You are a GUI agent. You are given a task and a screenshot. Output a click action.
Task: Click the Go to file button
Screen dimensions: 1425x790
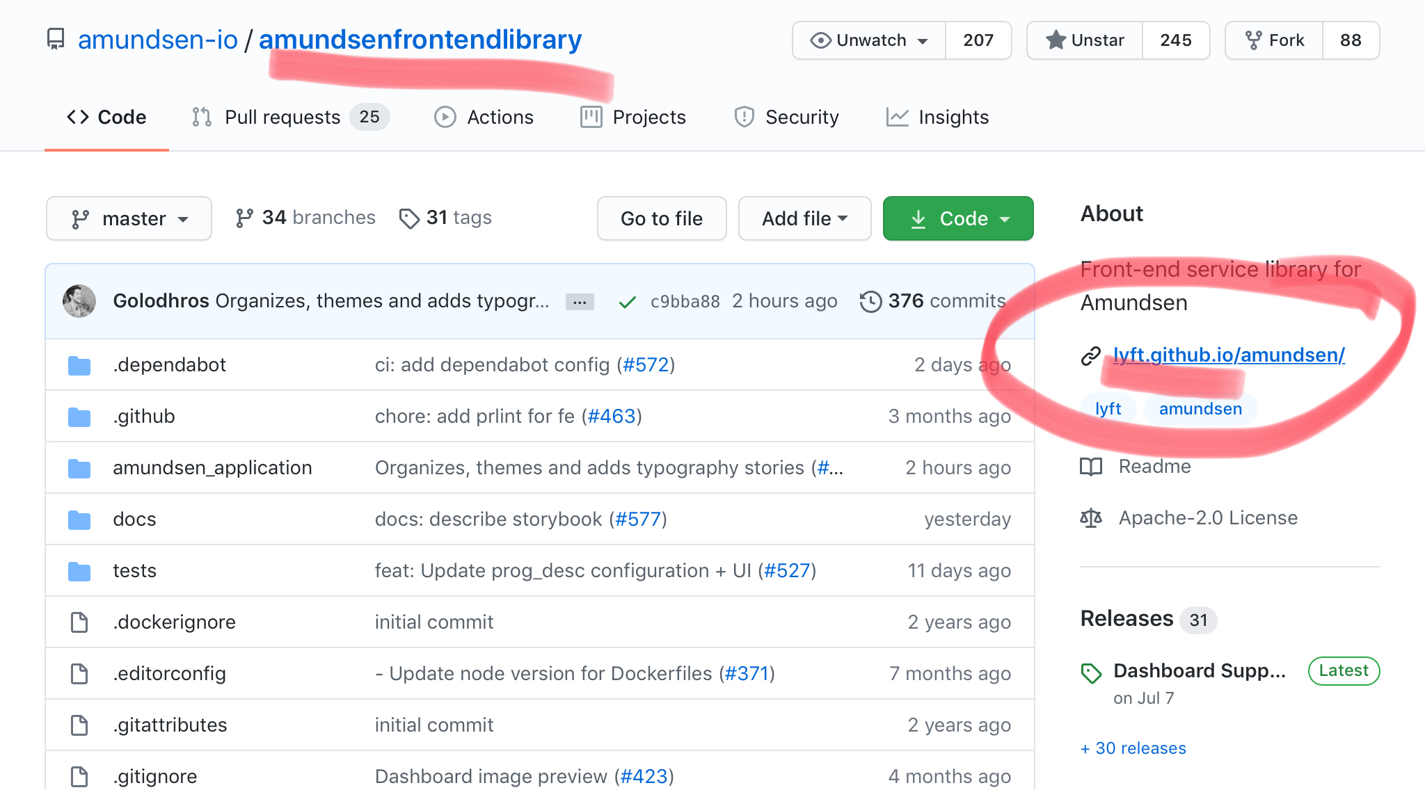click(x=662, y=218)
